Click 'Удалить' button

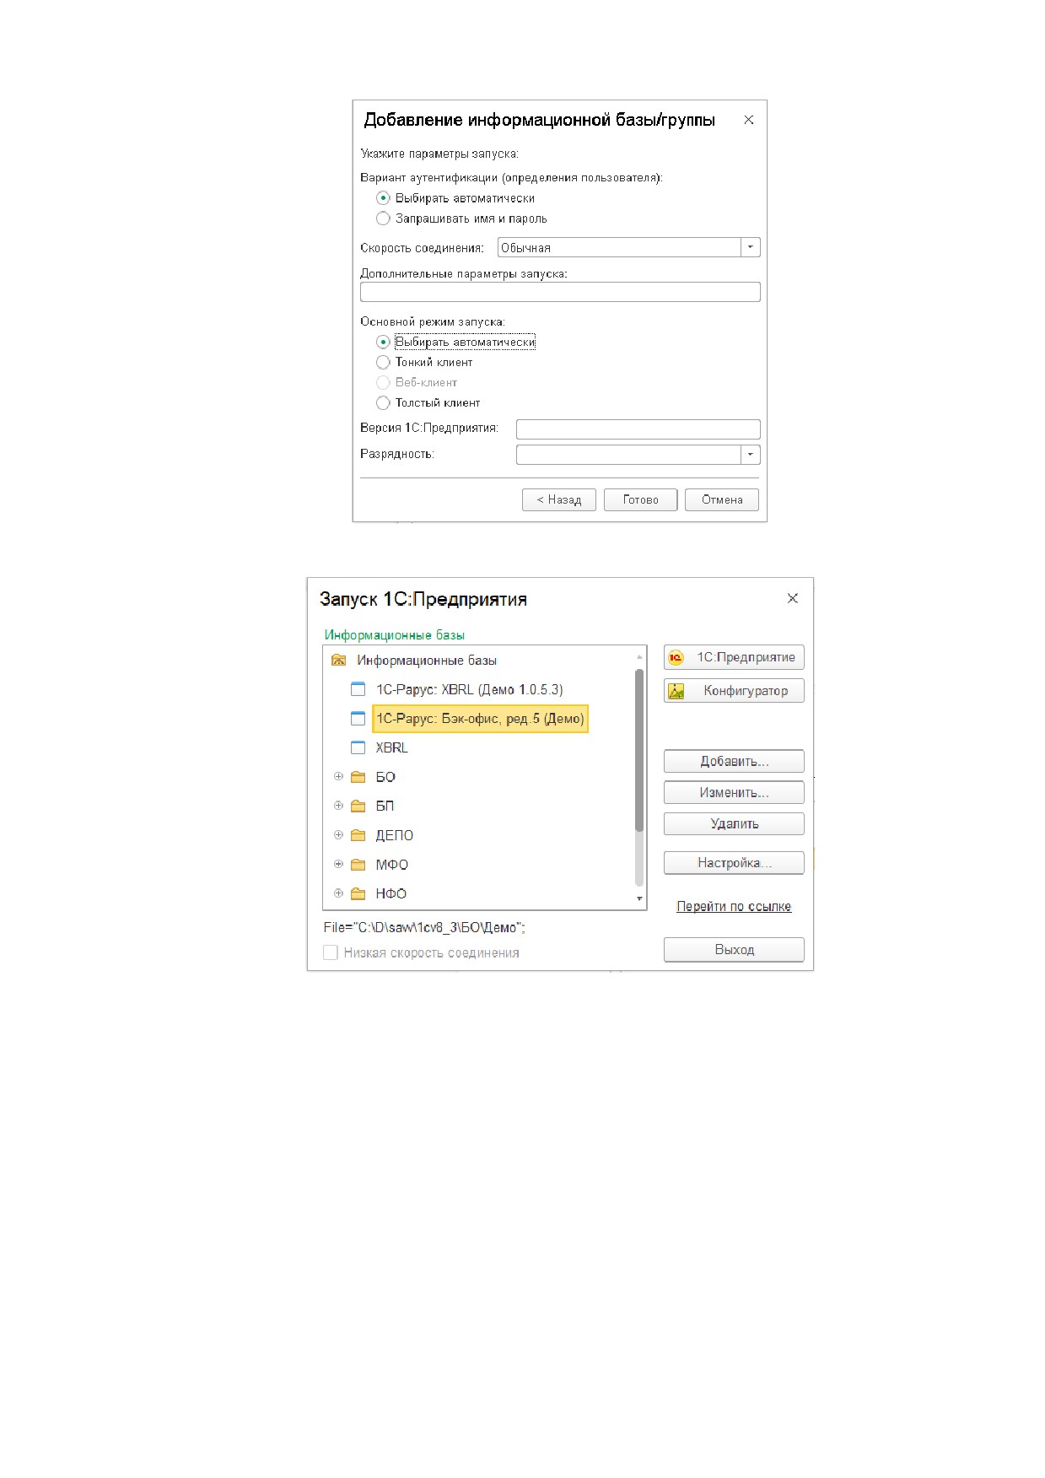click(x=734, y=824)
